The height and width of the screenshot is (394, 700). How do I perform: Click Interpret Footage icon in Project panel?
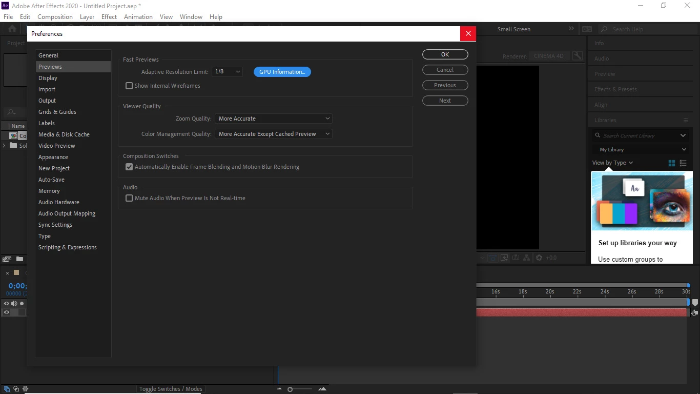point(7,259)
